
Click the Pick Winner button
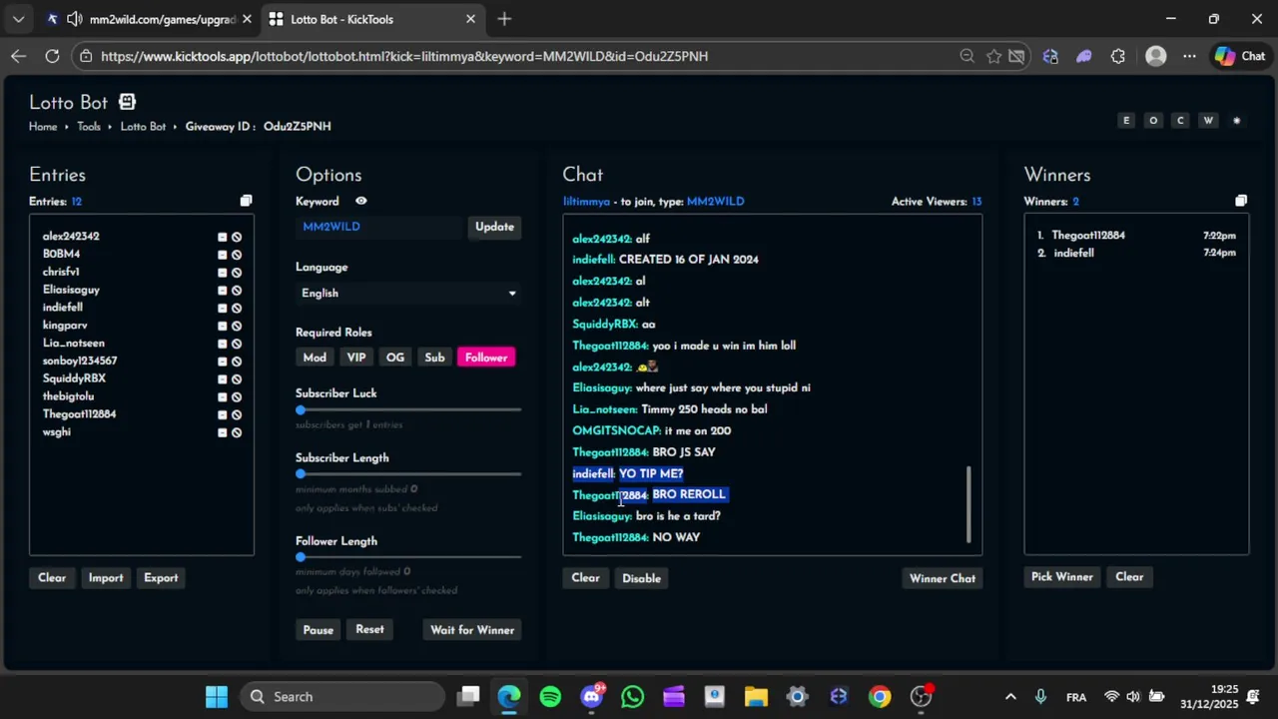[x=1062, y=577]
